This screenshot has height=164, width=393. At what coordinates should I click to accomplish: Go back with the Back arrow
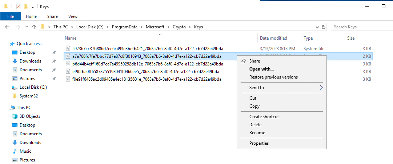click(x=7, y=27)
